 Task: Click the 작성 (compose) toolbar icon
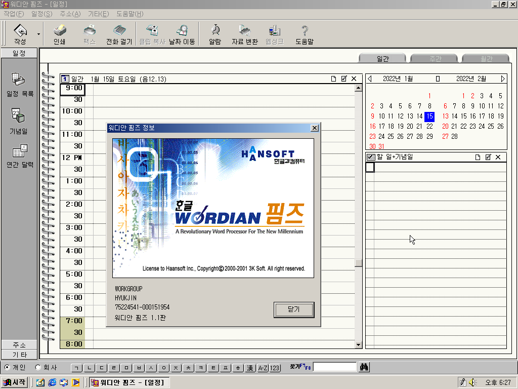[20, 34]
